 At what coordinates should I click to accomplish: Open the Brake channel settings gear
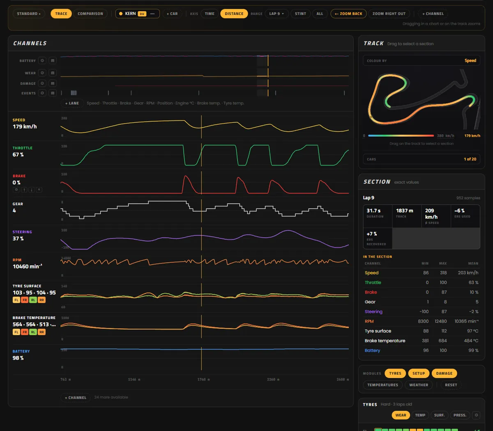(x=16, y=190)
